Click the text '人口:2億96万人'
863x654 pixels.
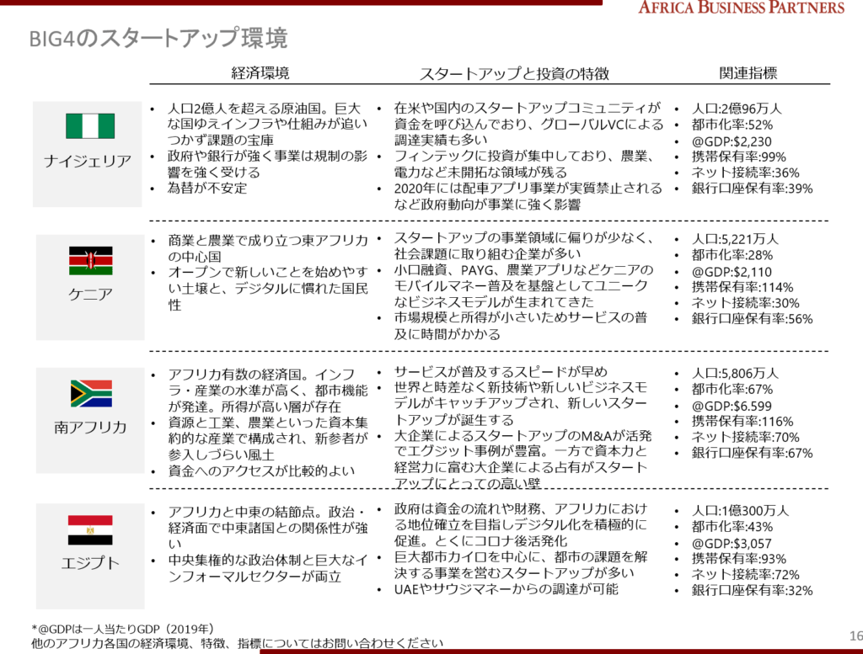point(737,109)
